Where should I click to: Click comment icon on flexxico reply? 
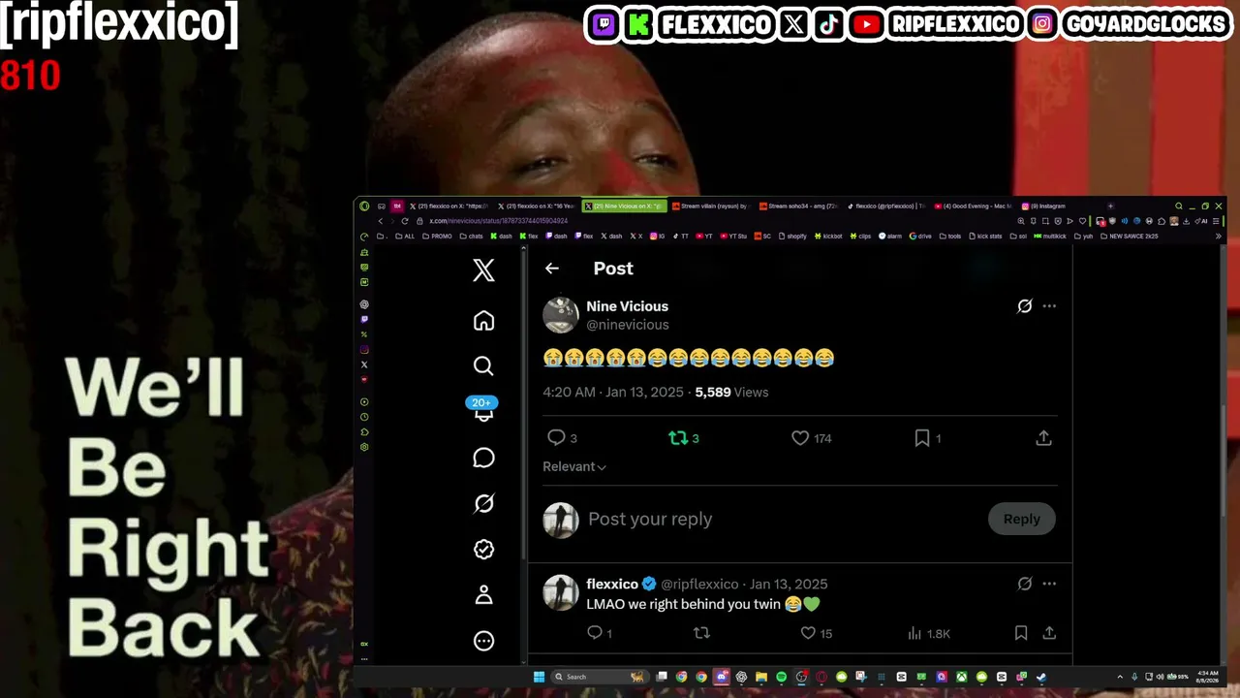click(595, 633)
